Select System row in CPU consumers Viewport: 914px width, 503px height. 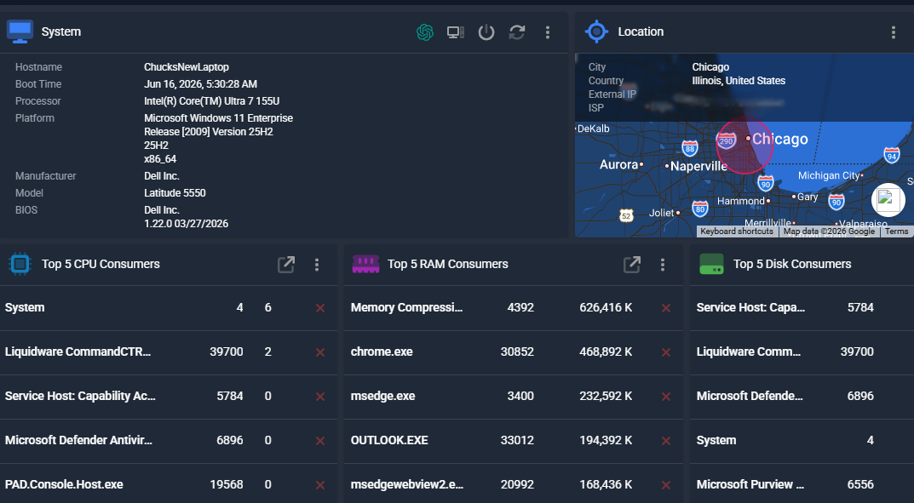point(169,308)
